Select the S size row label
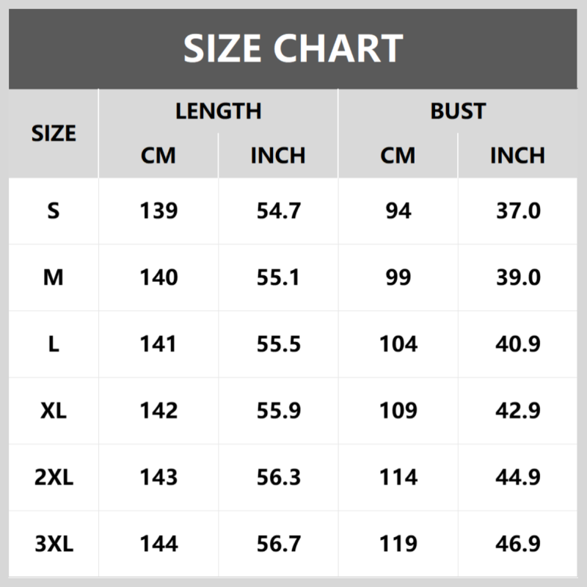Screen dimensions: 587x587 [x=54, y=211]
